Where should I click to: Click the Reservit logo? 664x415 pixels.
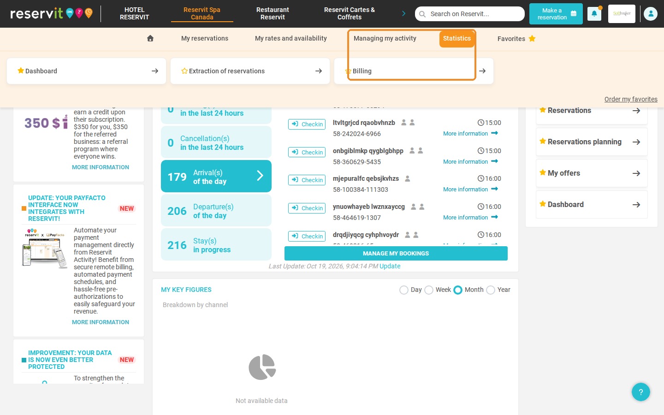(51, 13)
